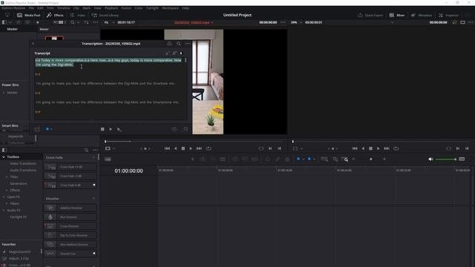The image size is (475, 267).
Task: Play forward in source viewer
Action: 191,148
